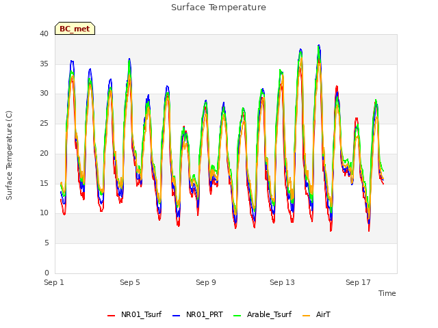Toggle the NR01_Tsurf legend entry
438x328 pixels.
pyautogui.click(x=135, y=314)
